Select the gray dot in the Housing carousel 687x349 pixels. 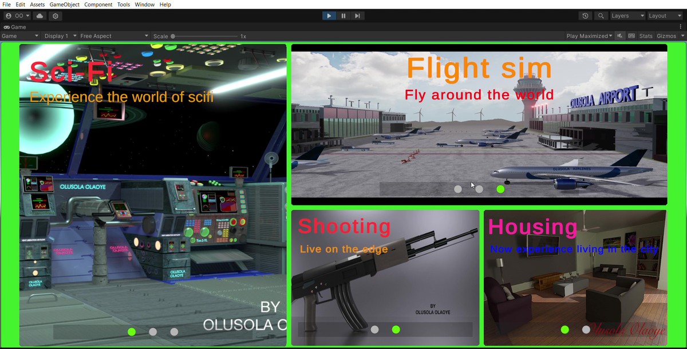[x=586, y=330]
